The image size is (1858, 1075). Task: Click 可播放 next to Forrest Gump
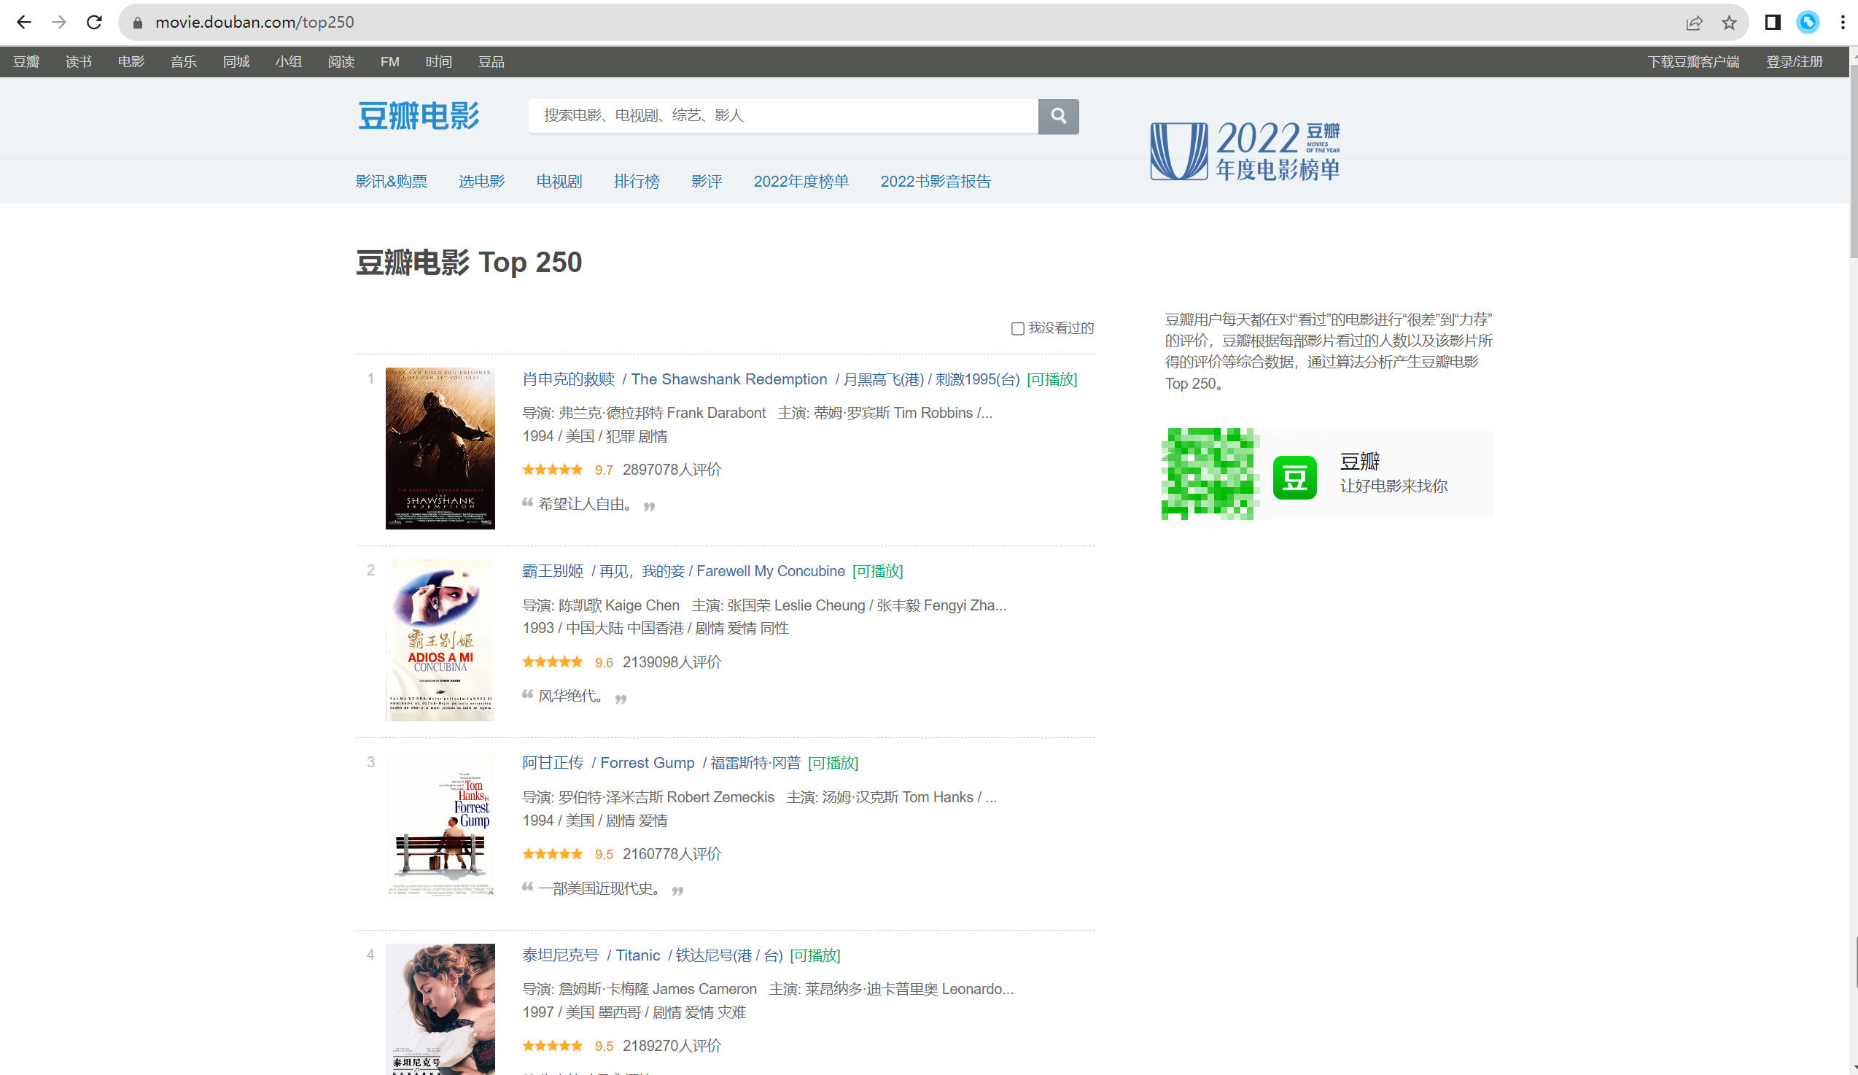point(833,763)
